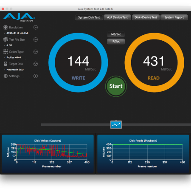Click the 431 read speed value

[x=154, y=61]
